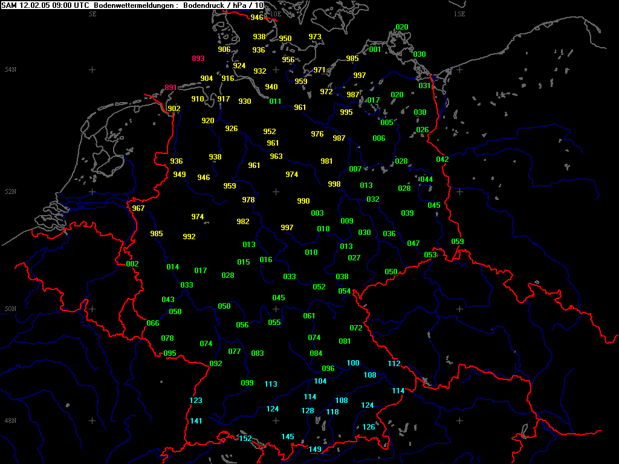619x464 pixels.
Task: Click the green 099 station value
Action: pyautogui.click(x=247, y=383)
